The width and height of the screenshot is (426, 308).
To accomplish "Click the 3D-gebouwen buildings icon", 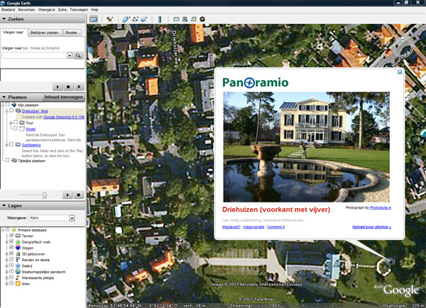I will click(x=18, y=253).
